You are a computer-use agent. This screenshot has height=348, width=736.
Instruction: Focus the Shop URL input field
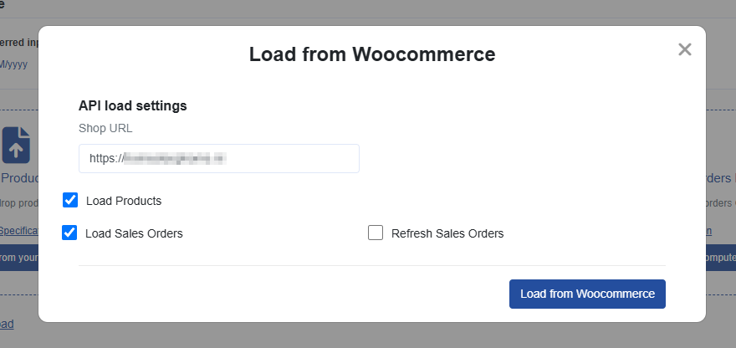(x=219, y=158)
